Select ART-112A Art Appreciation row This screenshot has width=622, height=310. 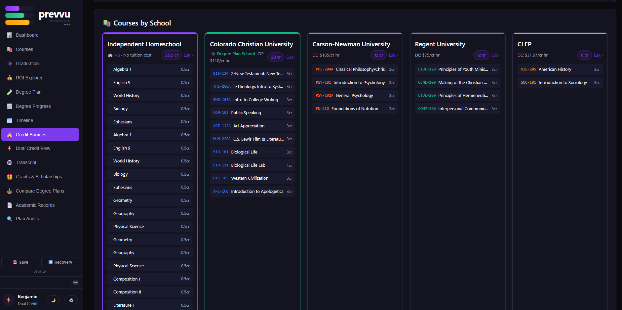coord(253,126)
